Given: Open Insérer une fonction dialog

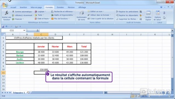Looking at the screenshot, I should point(7,15).
